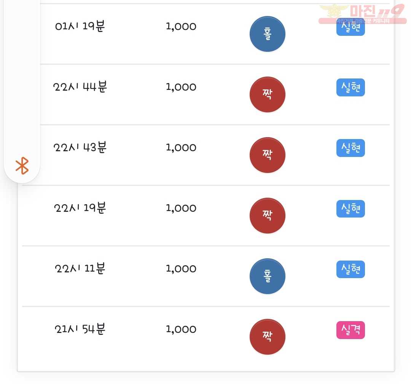Screen dimensions: 411x384
Task: Select the pink 실격 badge for 21시 54분
Action: [x=350, y=330]
